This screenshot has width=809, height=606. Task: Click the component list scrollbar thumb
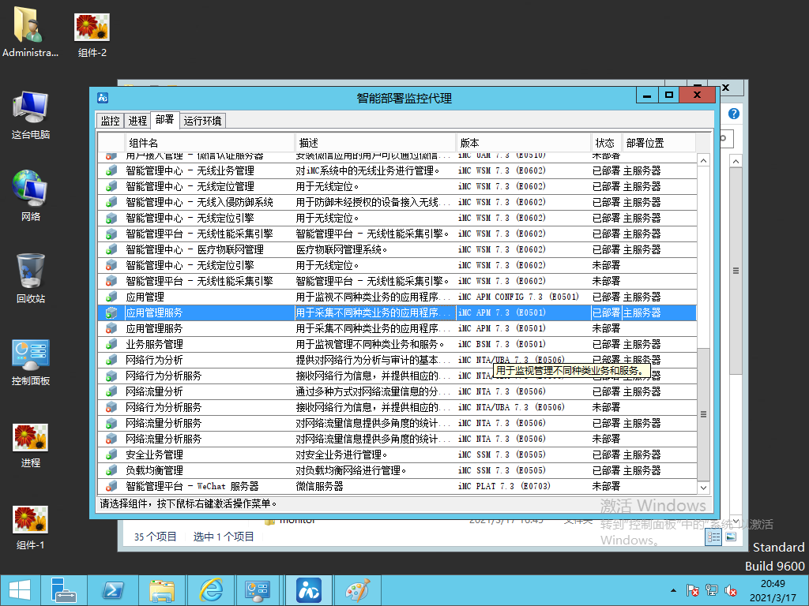(703, 413)
